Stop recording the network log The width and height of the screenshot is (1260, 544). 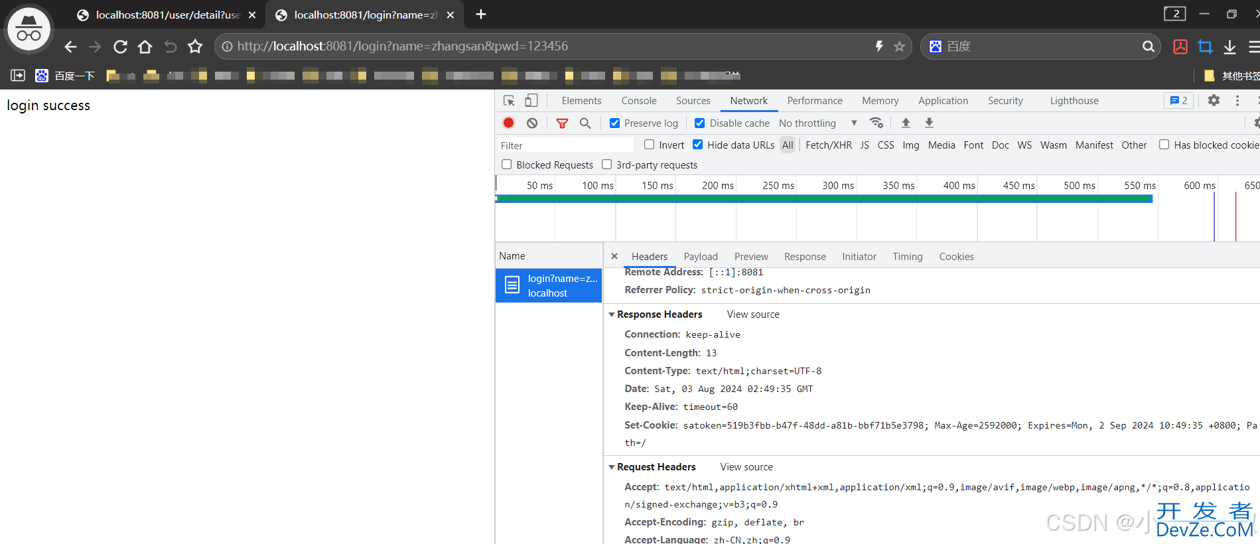point(508,123)
